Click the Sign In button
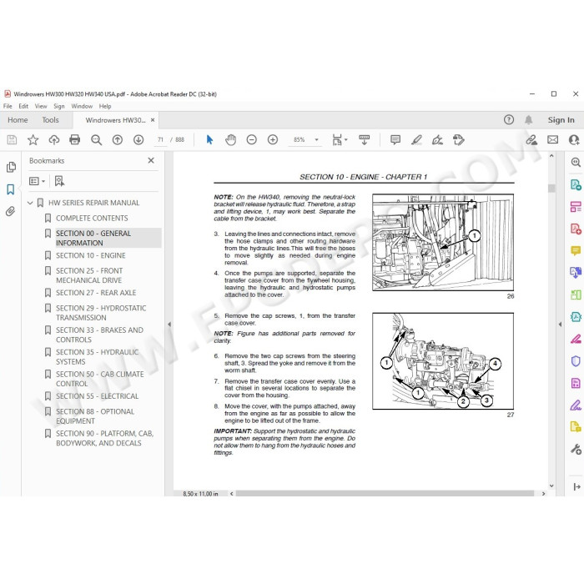The width and height of the screenshot is (584, 584). [561, 120]
